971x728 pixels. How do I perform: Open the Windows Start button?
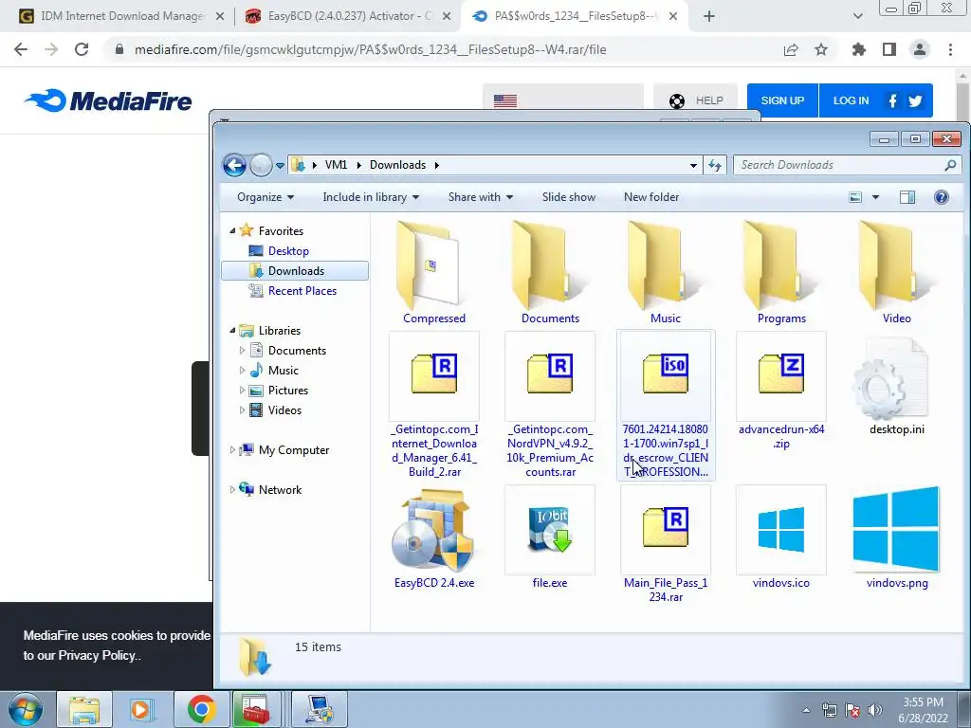point(26,709)
